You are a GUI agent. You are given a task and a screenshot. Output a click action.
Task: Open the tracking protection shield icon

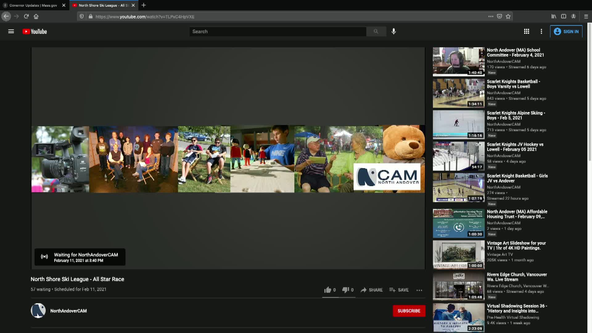tap(82, 16)
